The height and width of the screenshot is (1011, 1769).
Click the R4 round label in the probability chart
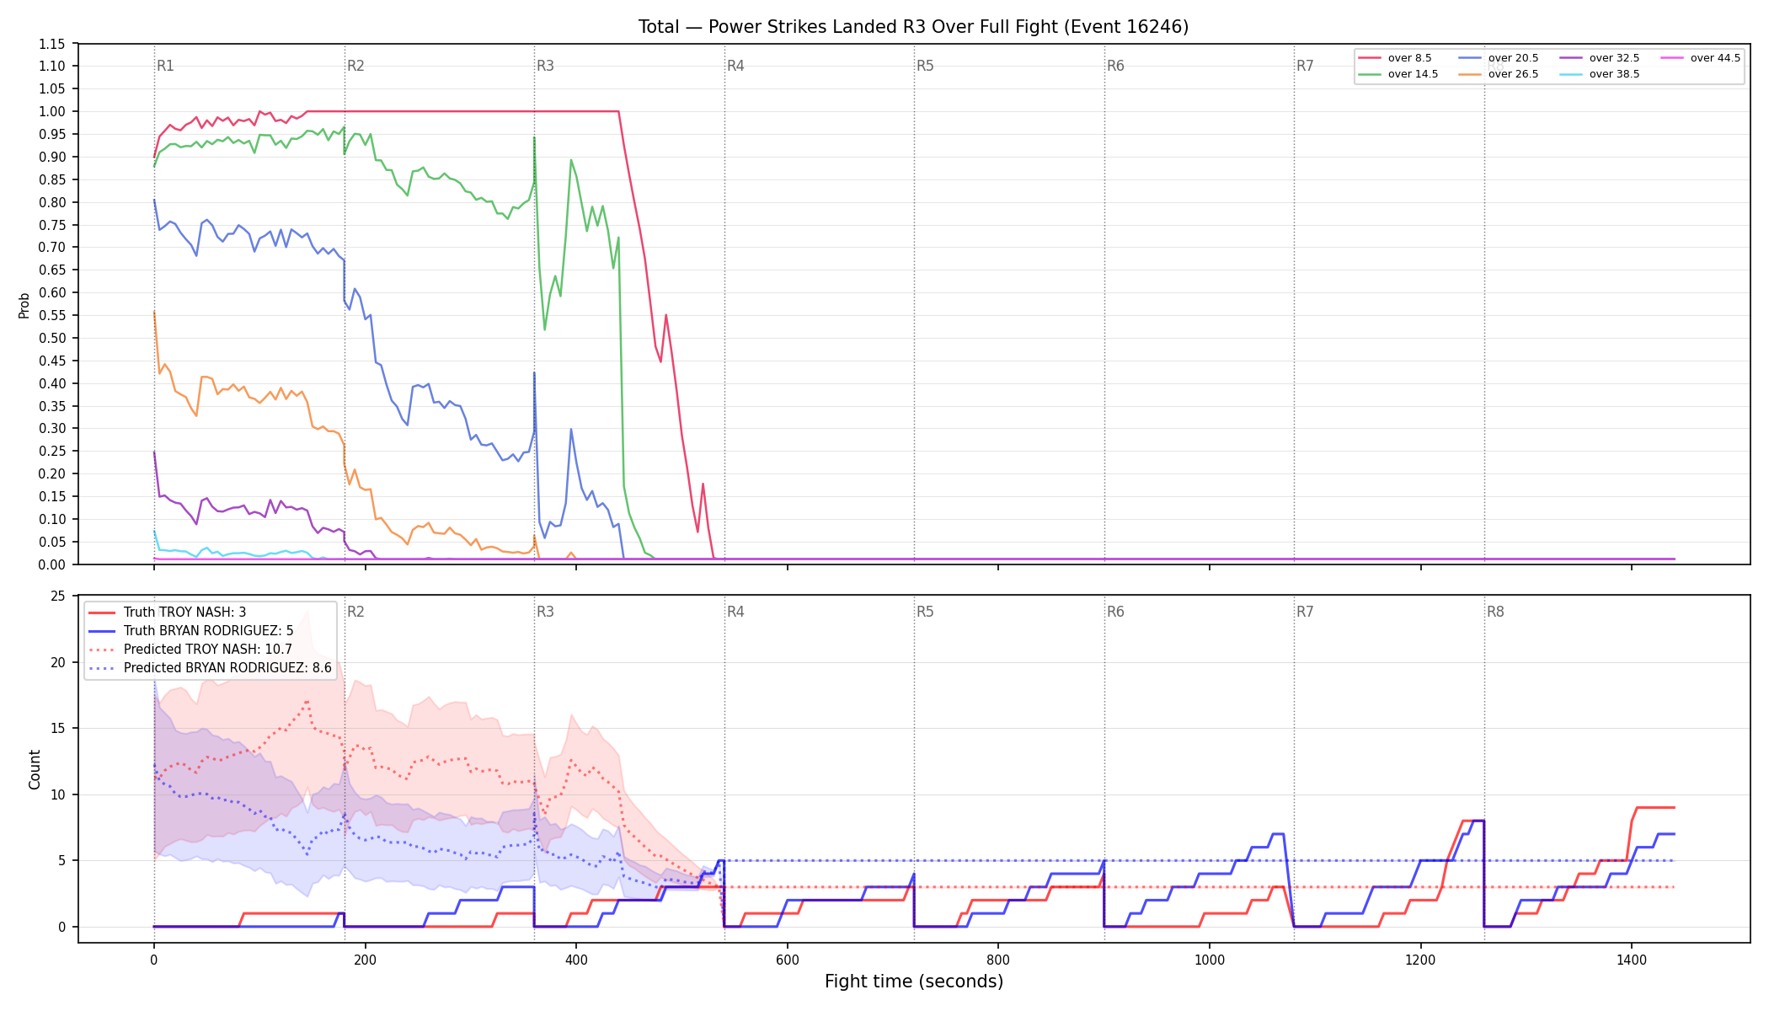(x=735, y=66)
